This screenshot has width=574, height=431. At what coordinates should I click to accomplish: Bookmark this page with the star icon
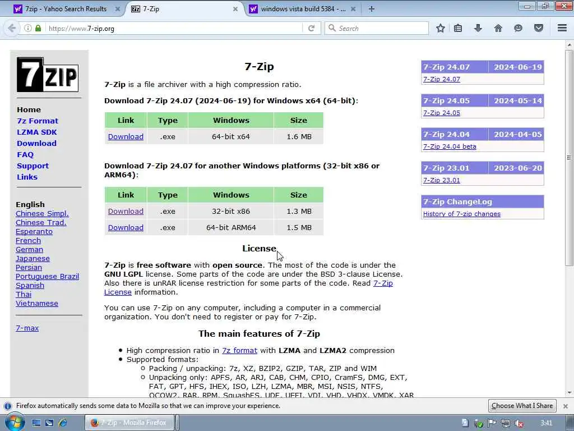coord(441,28)
